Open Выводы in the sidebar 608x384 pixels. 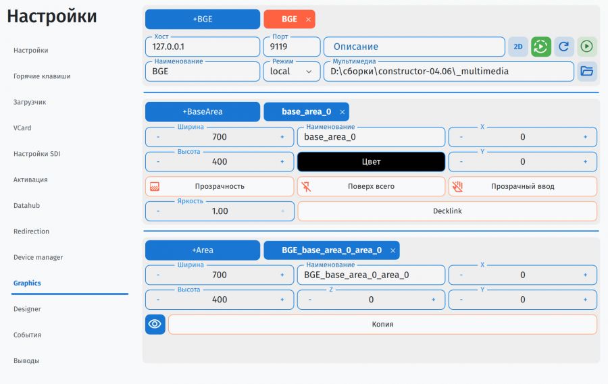pos(26,361)
